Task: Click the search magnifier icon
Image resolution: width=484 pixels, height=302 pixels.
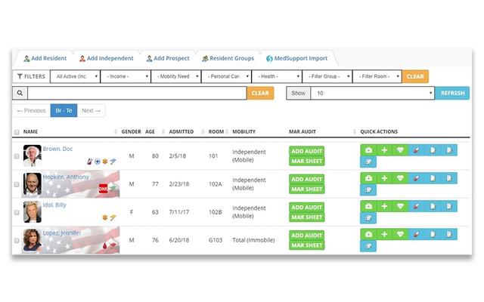Action: pyautogui.click(x=20, y=93)
